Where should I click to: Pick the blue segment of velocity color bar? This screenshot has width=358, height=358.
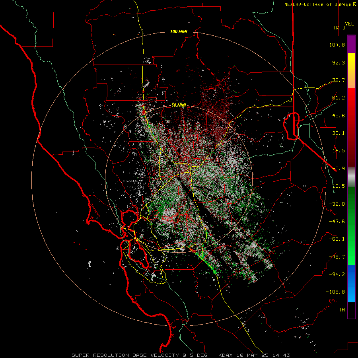351,284
